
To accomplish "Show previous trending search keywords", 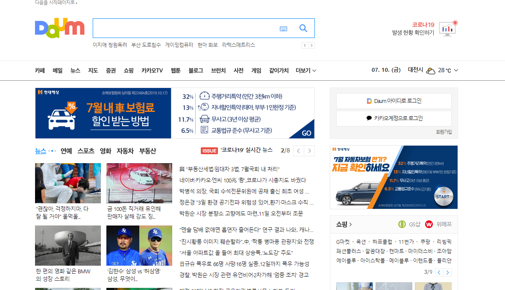I will [305, 45].
